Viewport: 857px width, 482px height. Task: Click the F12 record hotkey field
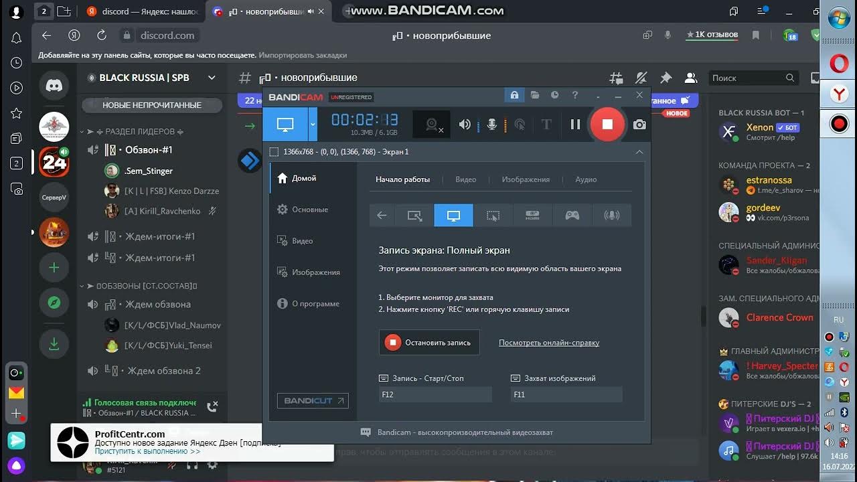tap(435, 394)
